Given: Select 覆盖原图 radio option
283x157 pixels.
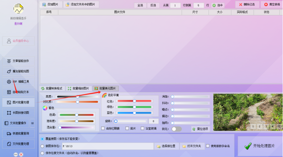Looking at the screenshot, I should tap(42, 139).
